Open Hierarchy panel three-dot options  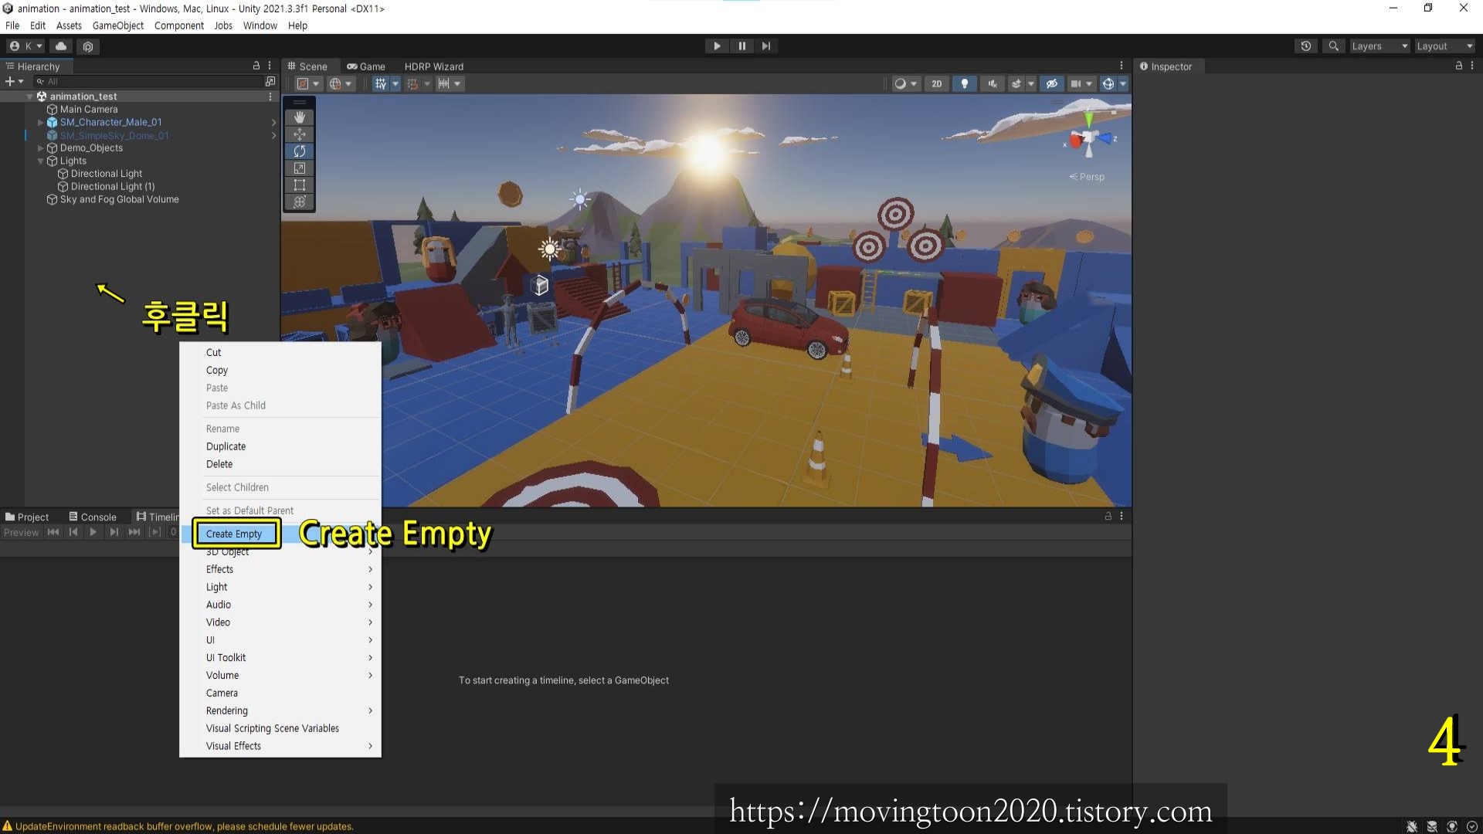[x=270, y=66]
